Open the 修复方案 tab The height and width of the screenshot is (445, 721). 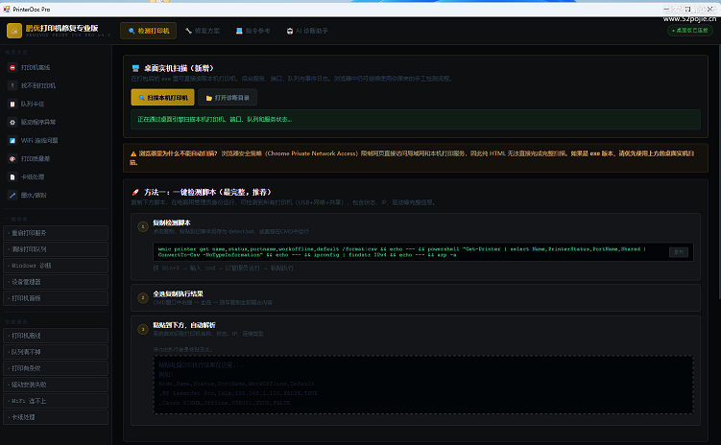(203, 31)
